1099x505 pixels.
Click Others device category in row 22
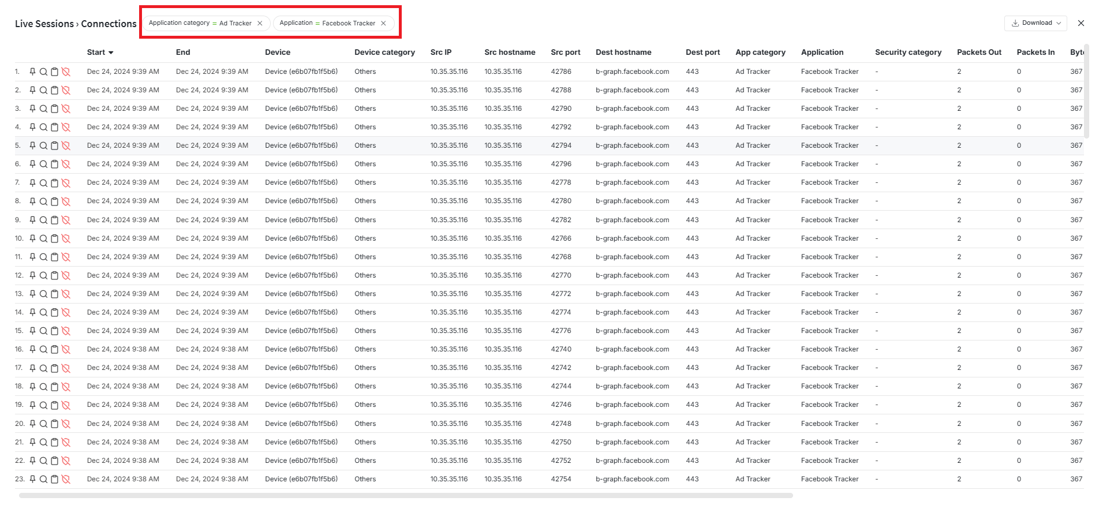[x=365, y=461]
